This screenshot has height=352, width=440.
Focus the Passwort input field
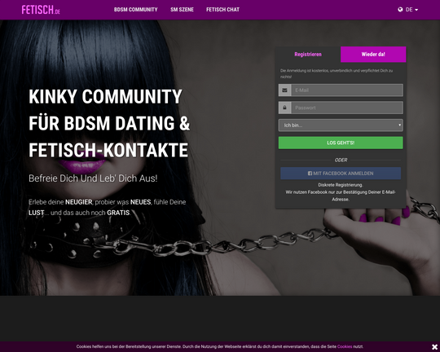click(x=347, y=108)
